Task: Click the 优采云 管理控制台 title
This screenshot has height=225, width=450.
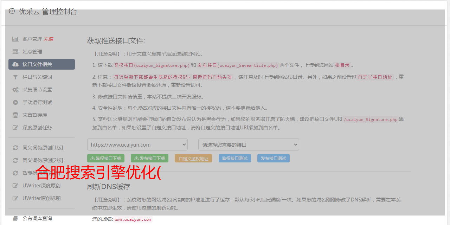Action: 48,11
